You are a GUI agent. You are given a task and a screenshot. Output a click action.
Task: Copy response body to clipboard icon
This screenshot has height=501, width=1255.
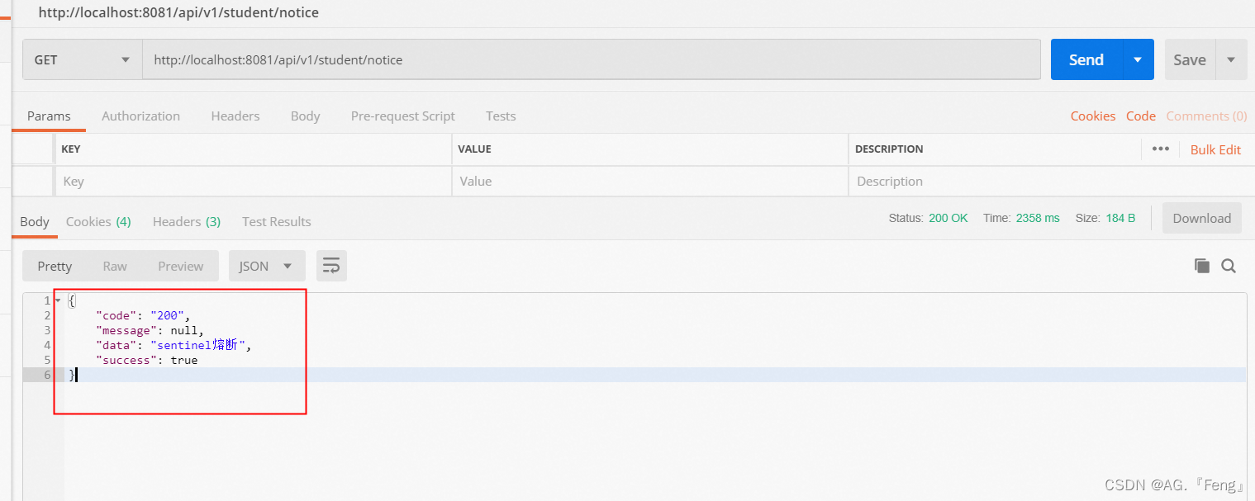pos(1202,266)
